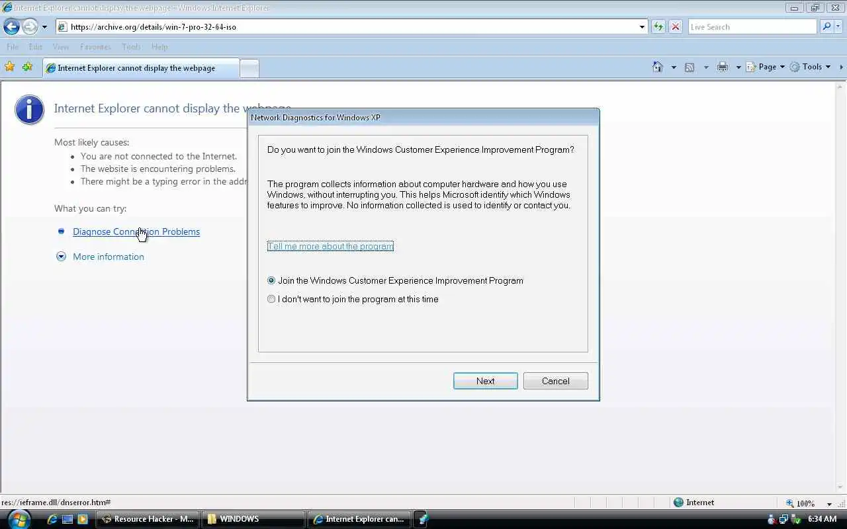Click the red Stop loading icon
Screen dimensions: 847x529
tap(676, 27)
